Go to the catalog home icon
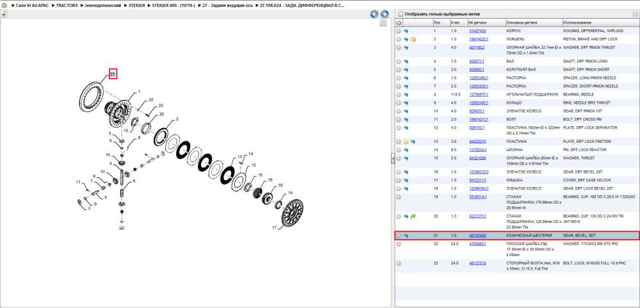The width and height of the screenshot is (640, 308). [x=4, y=6]
